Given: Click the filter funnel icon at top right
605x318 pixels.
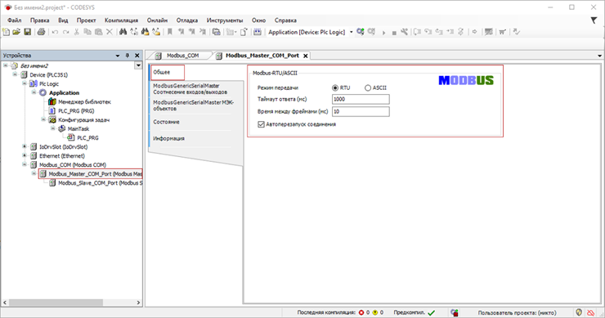Looking at the screenshot, I should [594, 20].
